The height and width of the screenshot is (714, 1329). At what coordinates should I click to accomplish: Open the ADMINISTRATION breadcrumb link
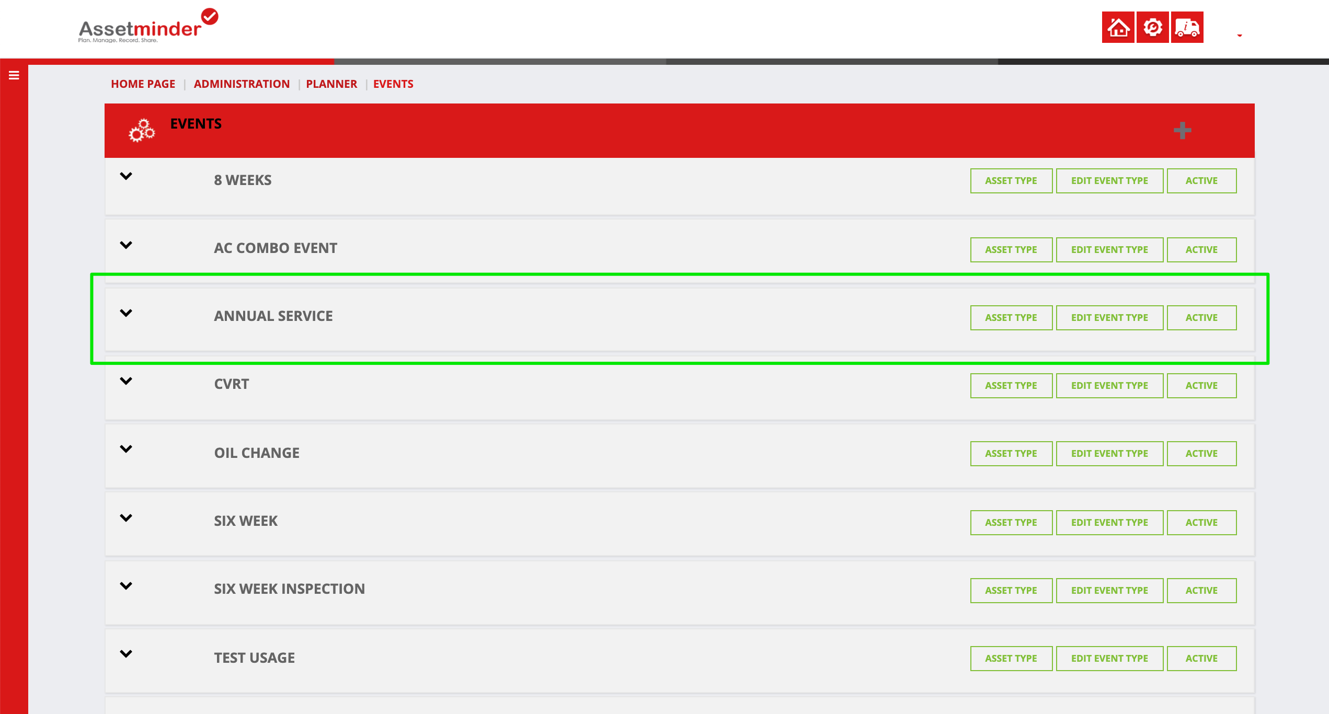242,84
